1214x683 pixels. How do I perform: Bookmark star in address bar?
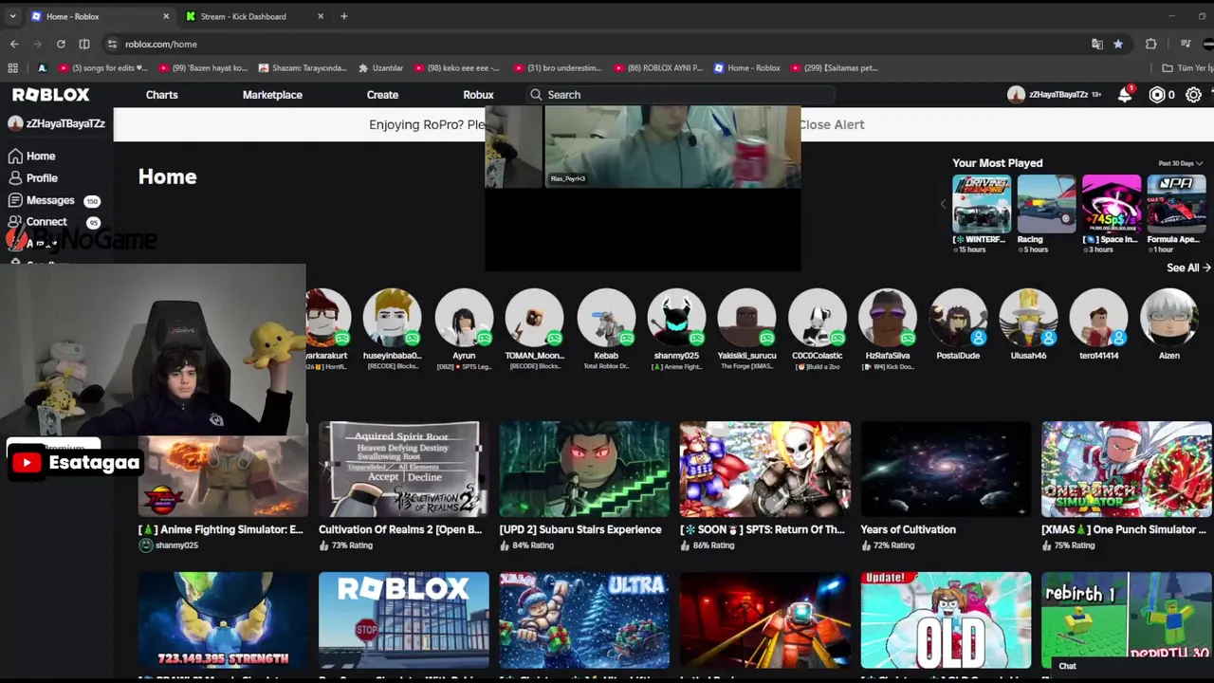pyautogui.click(x=1118, y=44)
